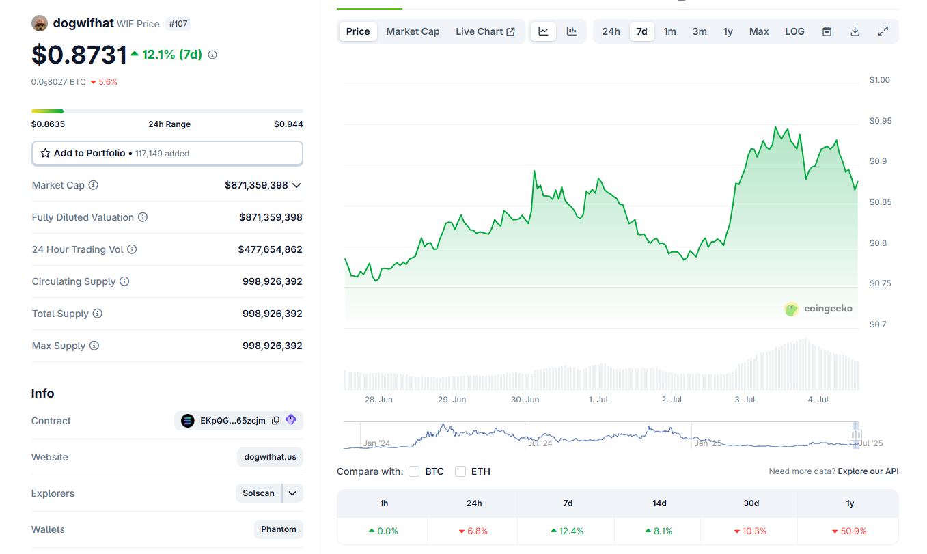The height and width of the screenshot is (554, 927).
Task: Show Total Supply info icon
Action: 98,314
